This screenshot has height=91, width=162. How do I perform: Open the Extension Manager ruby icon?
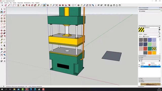click(x=69, y=5)
